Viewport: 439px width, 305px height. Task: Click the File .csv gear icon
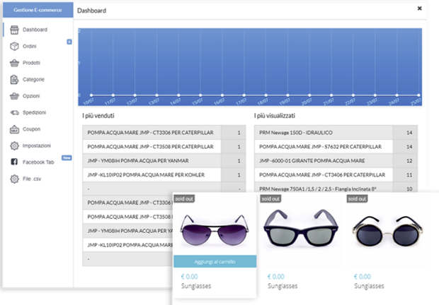(14, 179)
